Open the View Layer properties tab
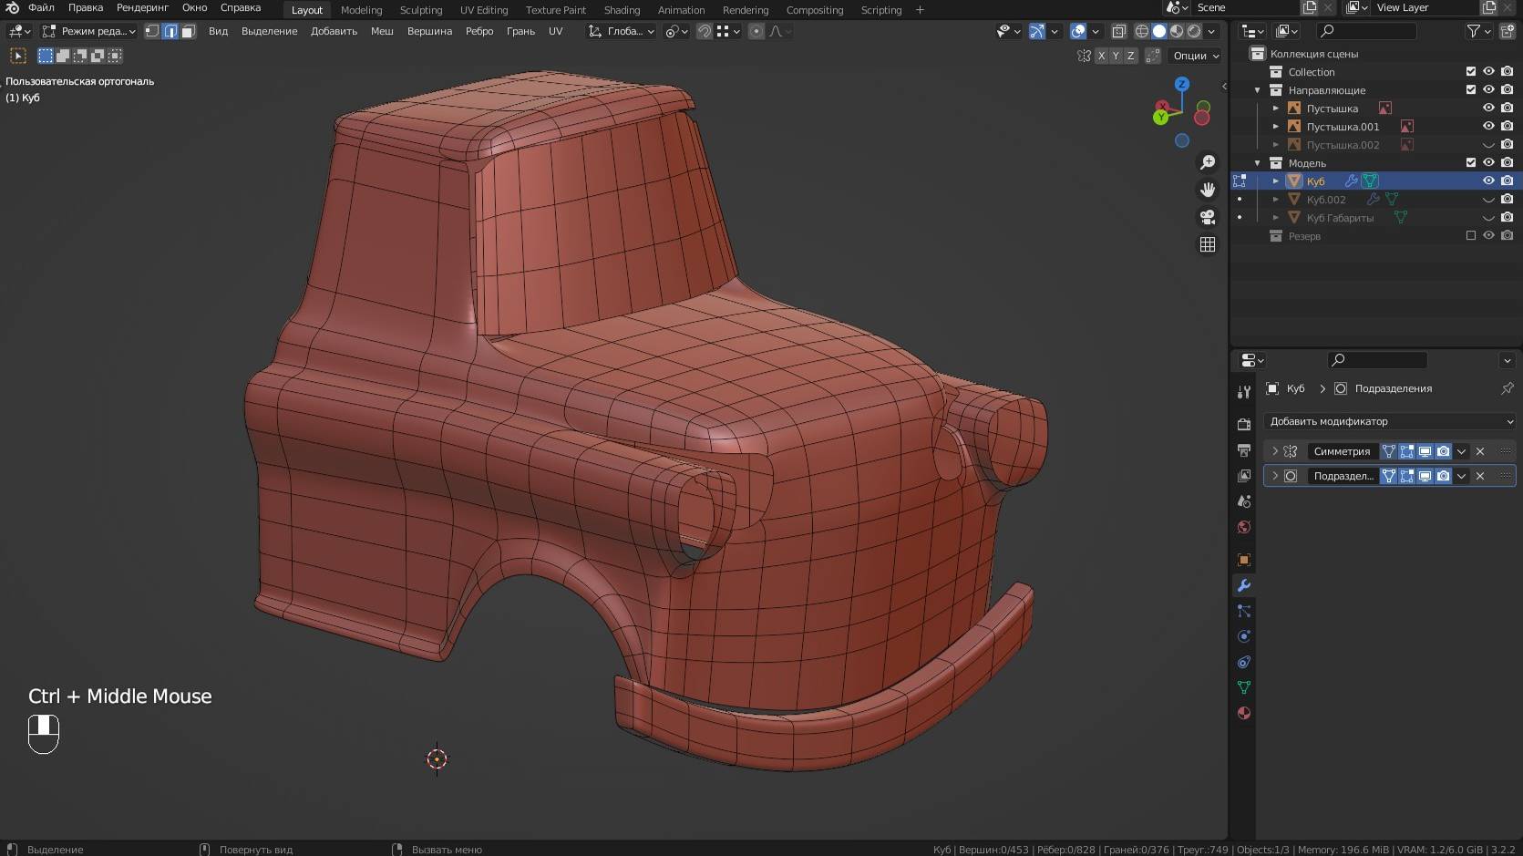The image size is (1523, 856). tap(1244, 476)
